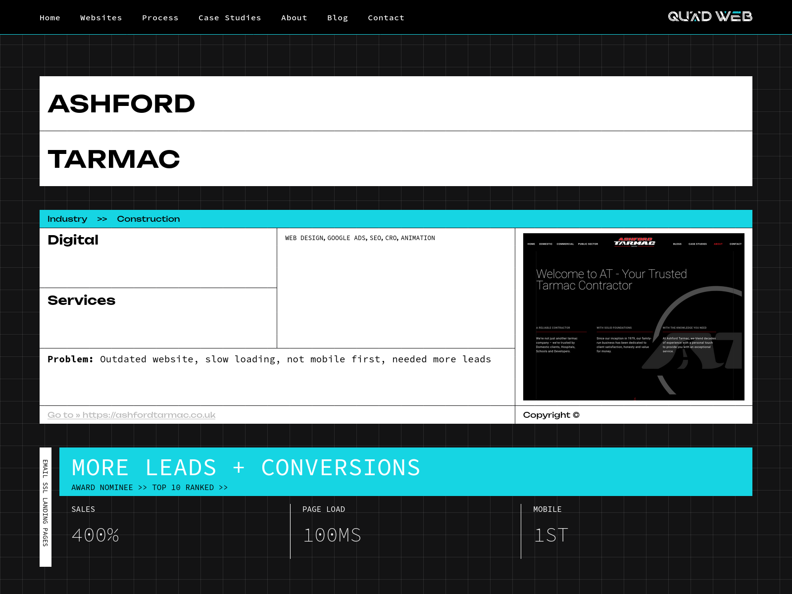
Task: Open the Process menu item
Action: coord(160,18)
